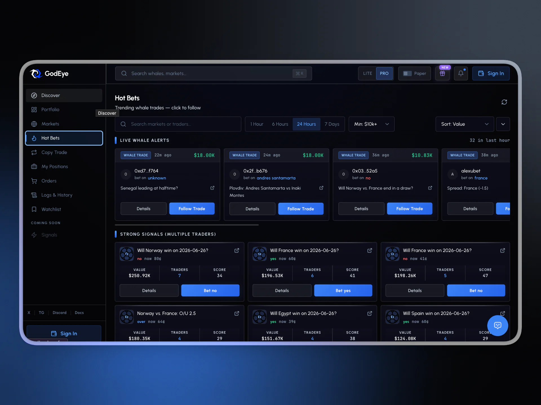
Task: Expand the chevron beside Sort dropdown
Action: (x=503, y=124)
